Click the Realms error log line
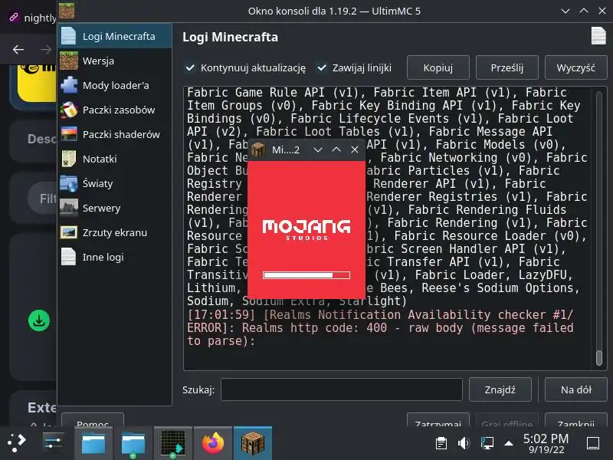 click(380, 328)
